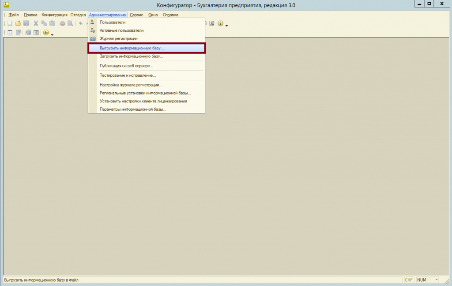Open Журнал регистрации from the menu
Screen dimensions: 452x286
point(147,38)
